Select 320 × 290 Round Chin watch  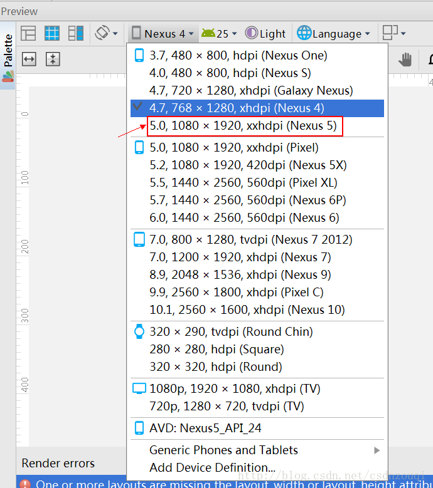(257, 332)
